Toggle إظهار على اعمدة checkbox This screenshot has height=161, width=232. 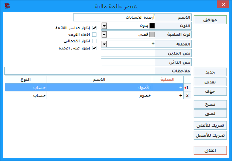94,48
